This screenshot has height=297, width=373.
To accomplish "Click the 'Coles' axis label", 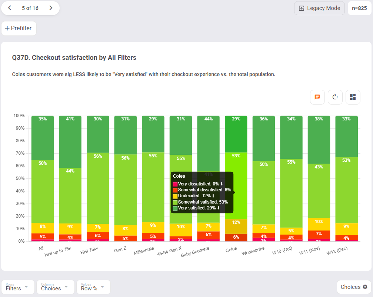I will click(x=231, y=250).
